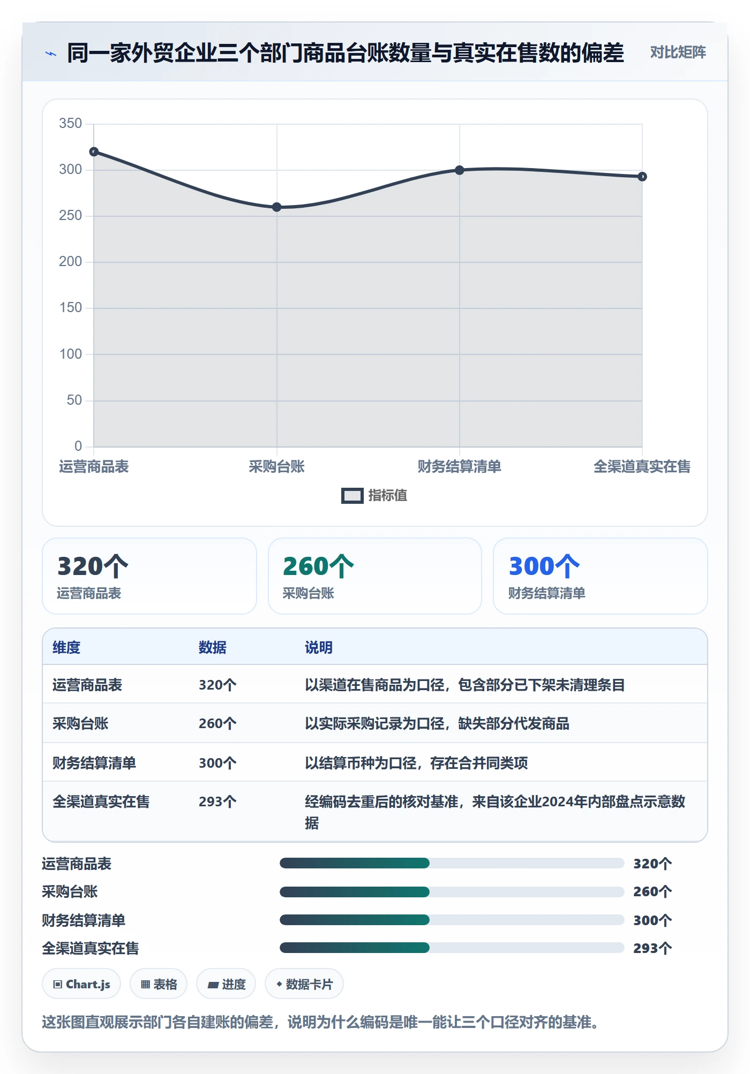Viewport: 750px width, 1074px height.
Task: Click the 财务结算清单 x-axis label
Action: coord(459,467)
